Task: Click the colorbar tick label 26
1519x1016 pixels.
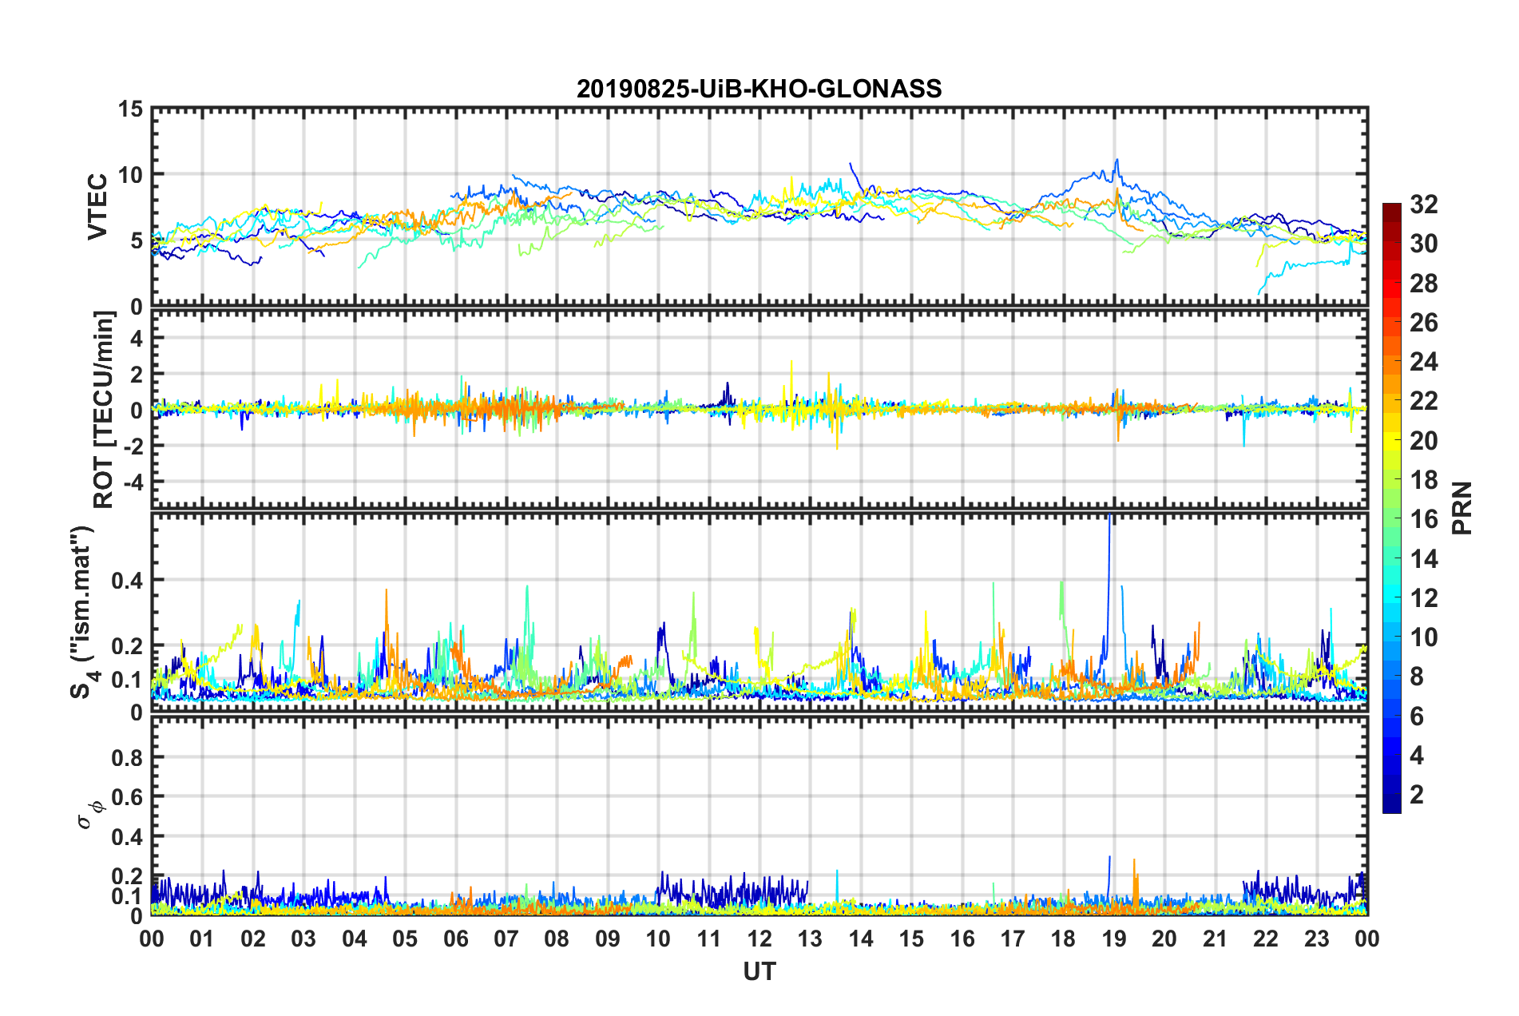Action: click(x=1424, y=323)
